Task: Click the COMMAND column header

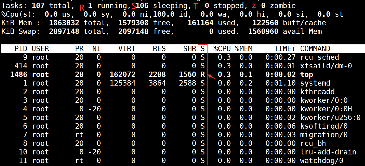Action: 315,49
